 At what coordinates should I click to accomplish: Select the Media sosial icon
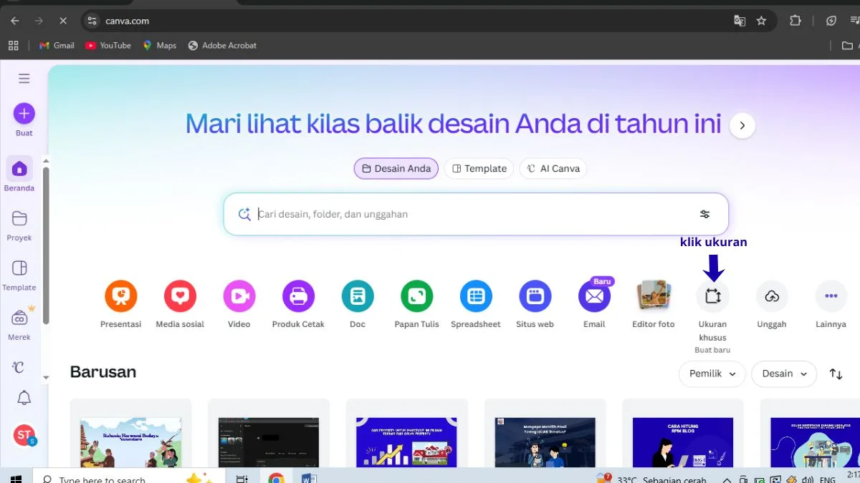click(x=180, y=296)
